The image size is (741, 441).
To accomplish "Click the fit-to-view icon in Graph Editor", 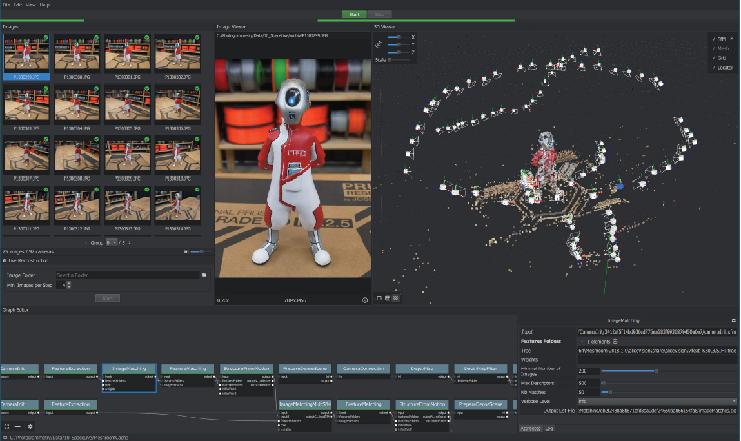I will pyautogui.click(x=6, y=426).
